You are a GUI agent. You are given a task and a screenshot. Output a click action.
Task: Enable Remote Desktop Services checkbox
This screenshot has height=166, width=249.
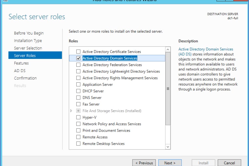click(x=78, y=144)
